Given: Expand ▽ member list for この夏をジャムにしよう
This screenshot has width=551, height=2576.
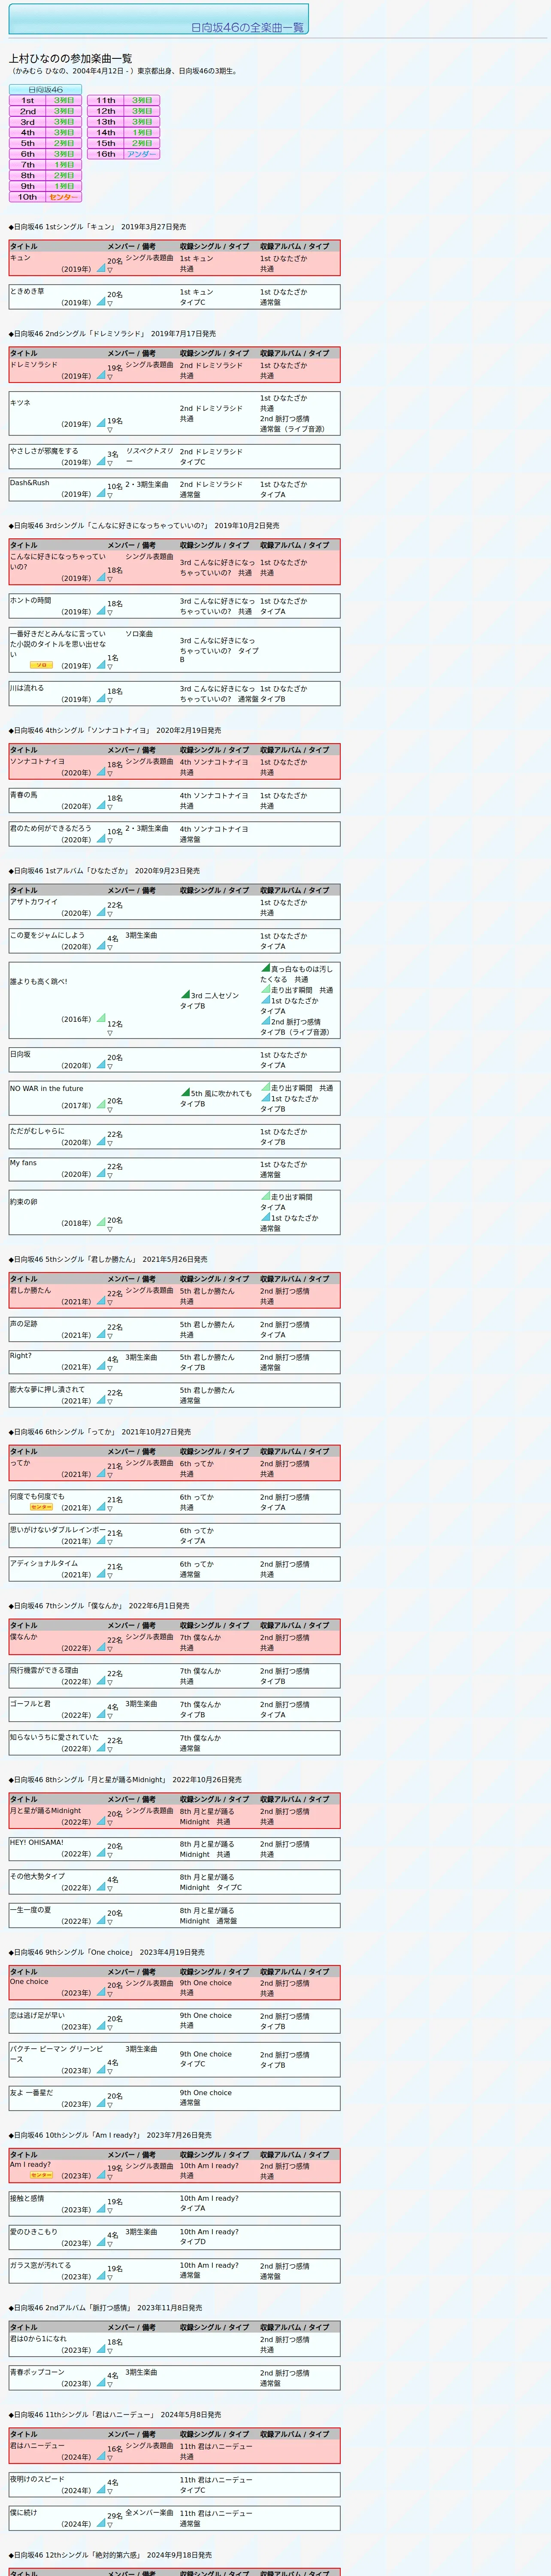Looking at the screenshot, I should pos(110,947).
